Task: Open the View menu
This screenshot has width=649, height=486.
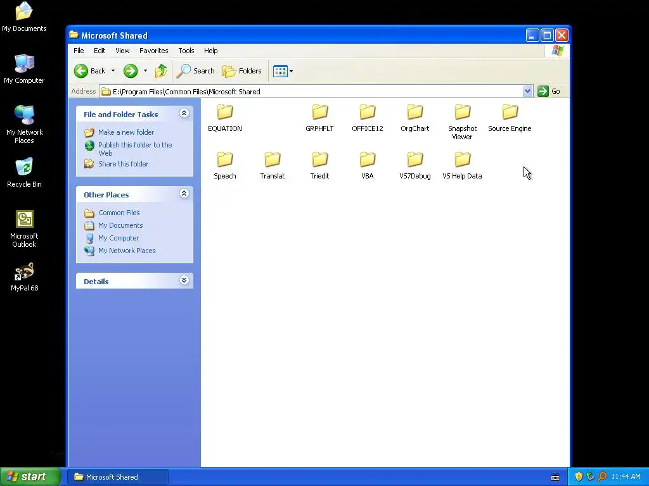Action: 122,51
